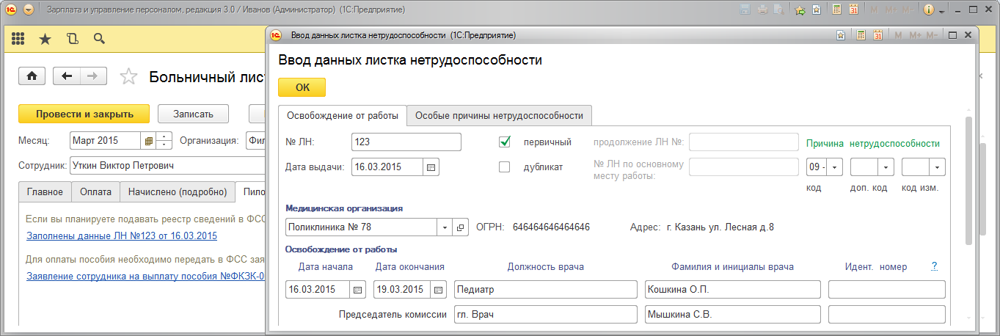1000x336 pixels.
Task: Increase month using Март 2015 spinner
Action: (165, 136)
